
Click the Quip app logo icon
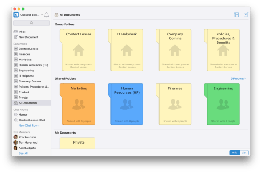tap(16, 15)
